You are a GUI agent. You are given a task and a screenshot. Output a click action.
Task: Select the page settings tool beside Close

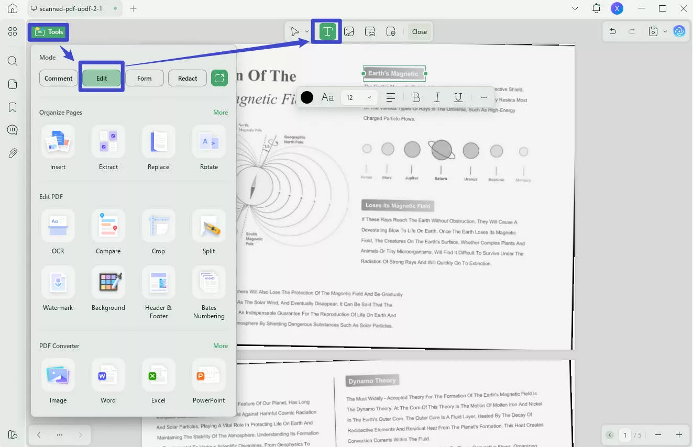(391, 32)
